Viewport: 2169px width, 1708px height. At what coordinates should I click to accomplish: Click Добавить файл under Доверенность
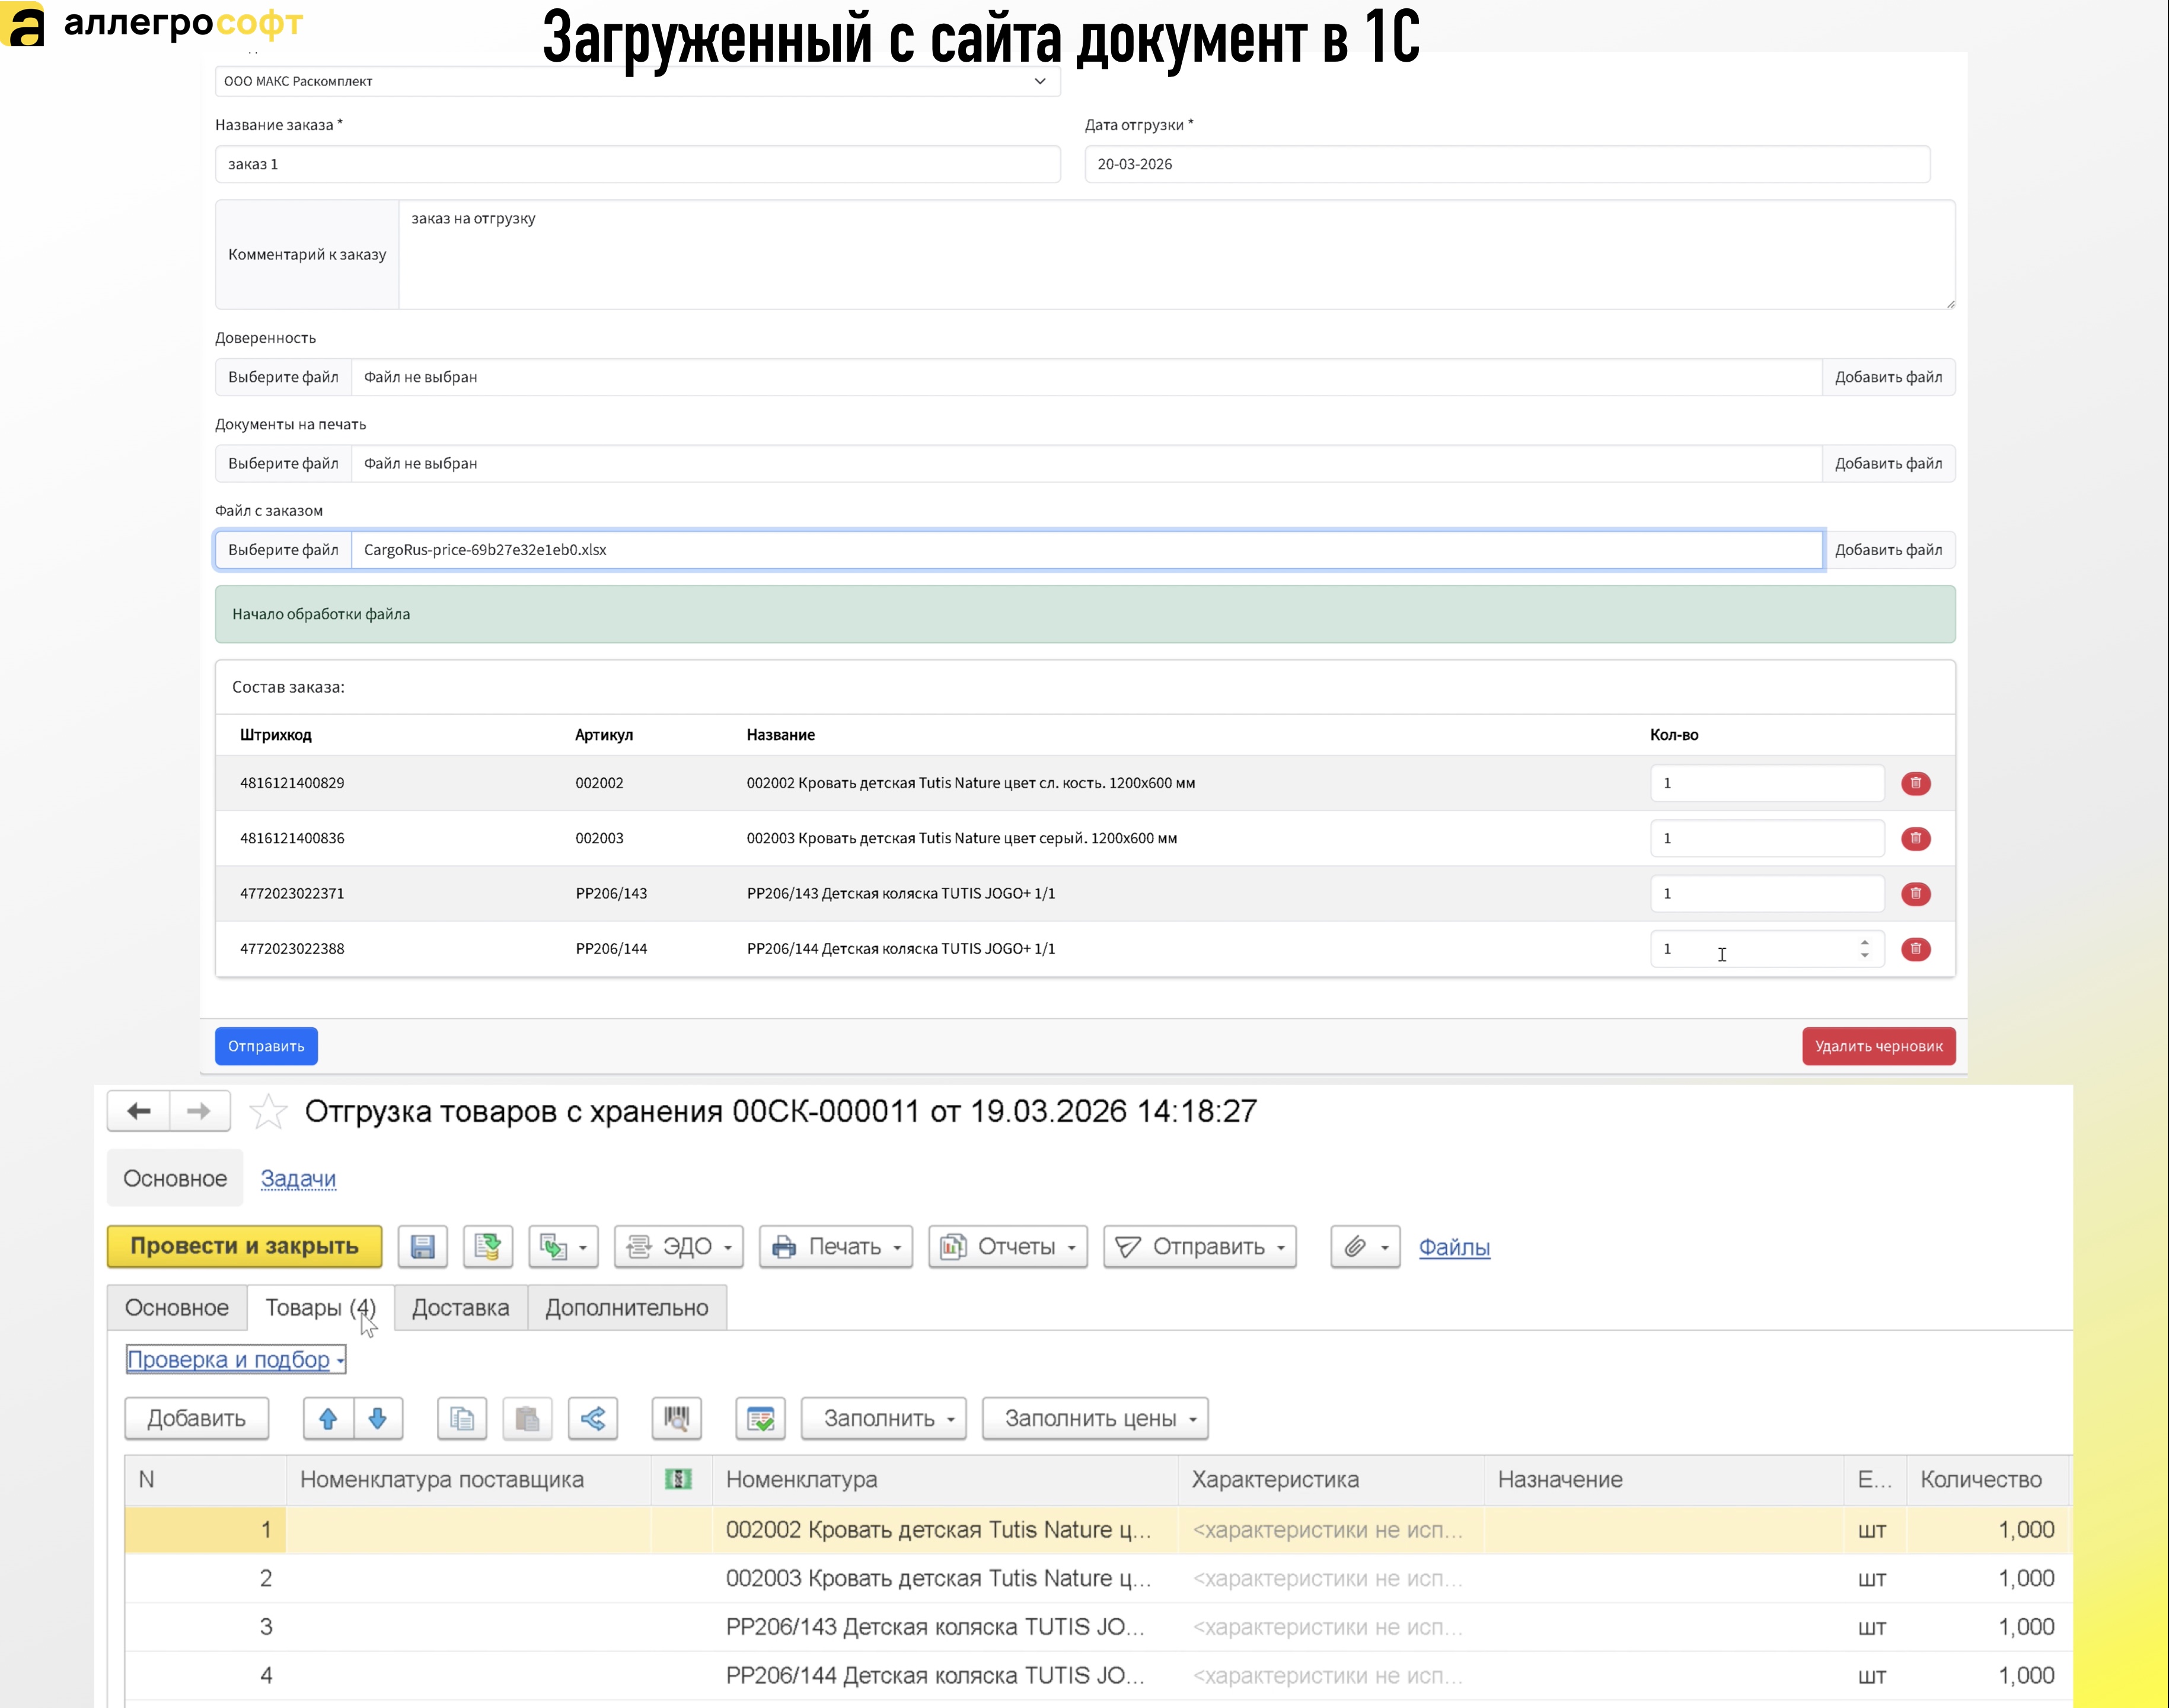(1889, 378)
